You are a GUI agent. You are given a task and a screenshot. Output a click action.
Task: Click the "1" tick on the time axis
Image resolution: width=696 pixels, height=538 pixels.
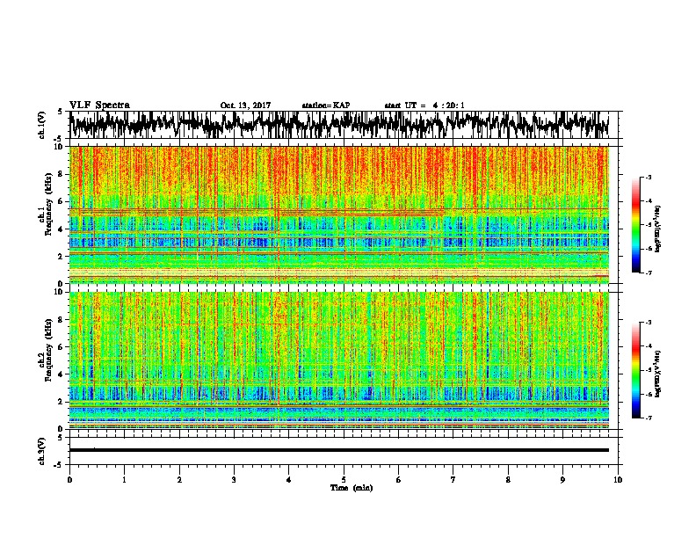coord(124,480)
